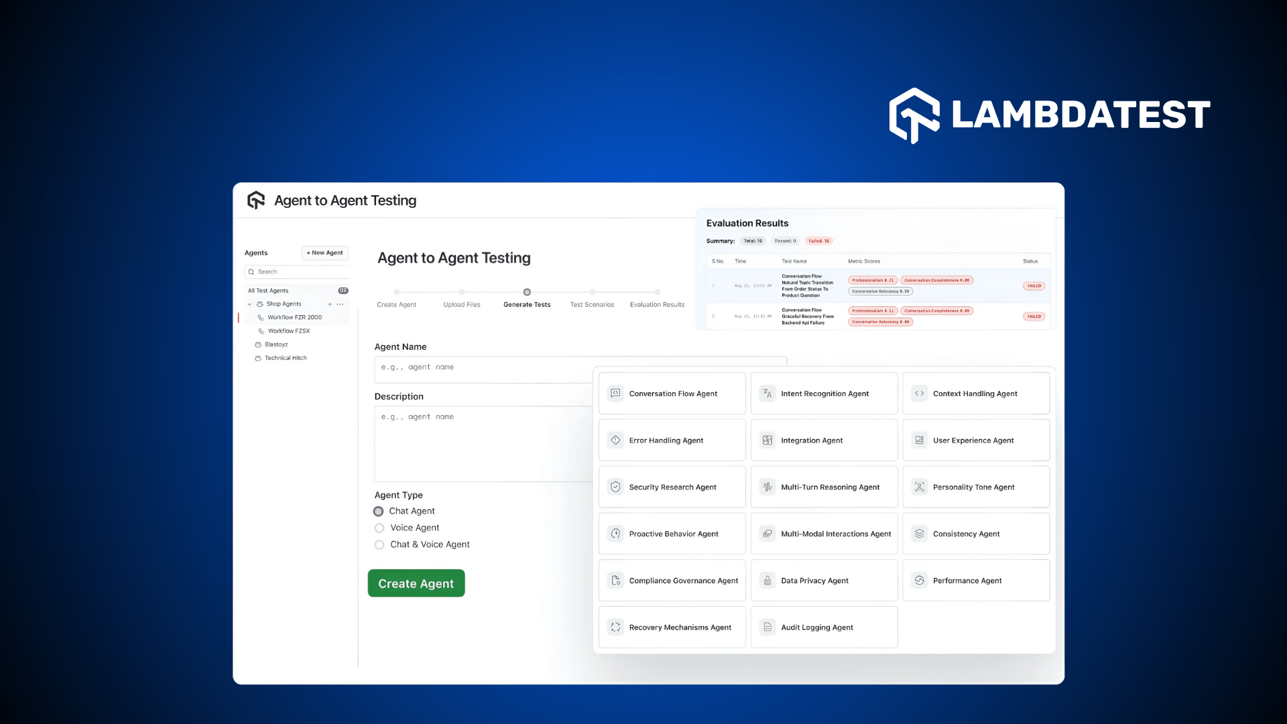Click the Professionalism 0.21 metric chip

pos(873,280)
